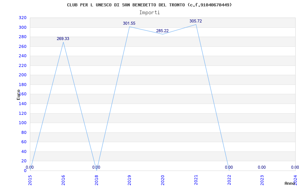Click y-axis value 120

point(22,113)
